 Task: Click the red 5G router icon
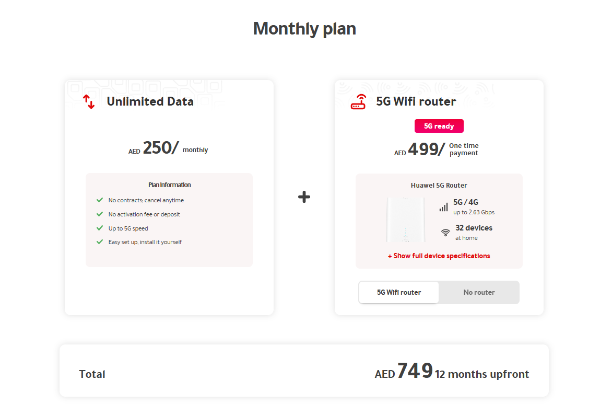358,101
